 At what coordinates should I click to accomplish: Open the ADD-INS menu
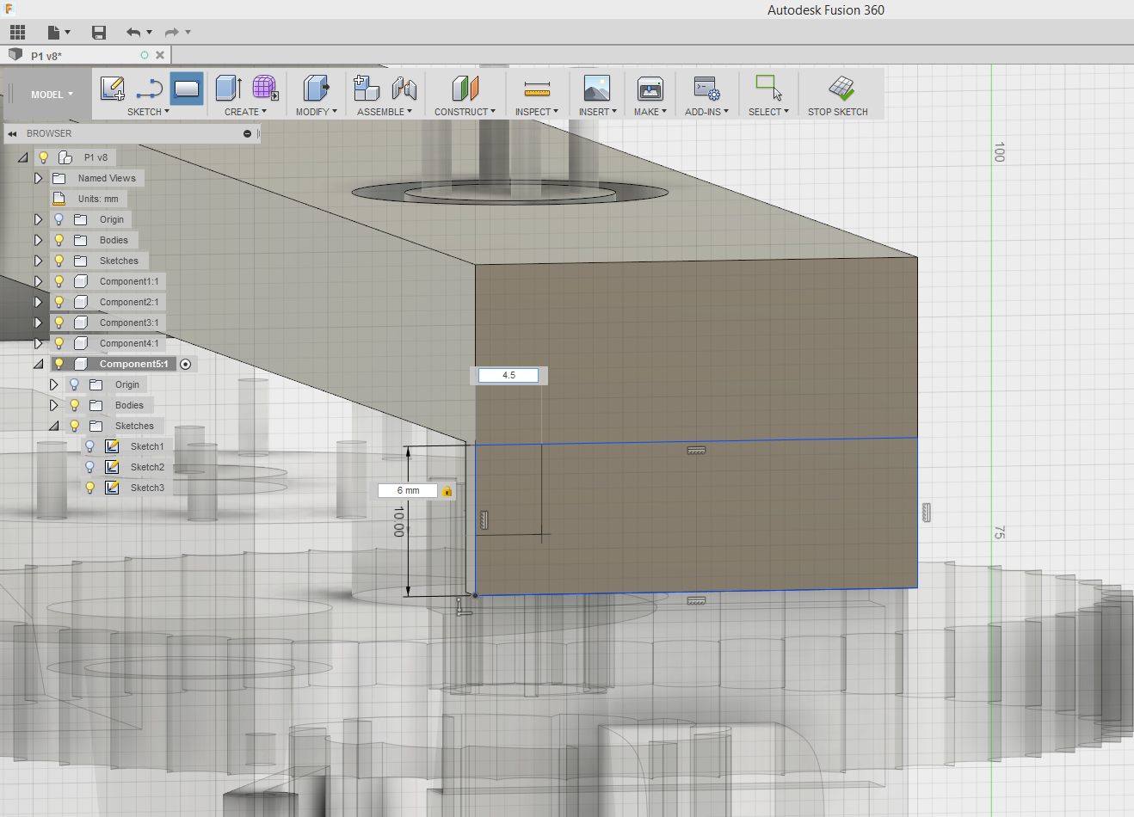[706, 112]
